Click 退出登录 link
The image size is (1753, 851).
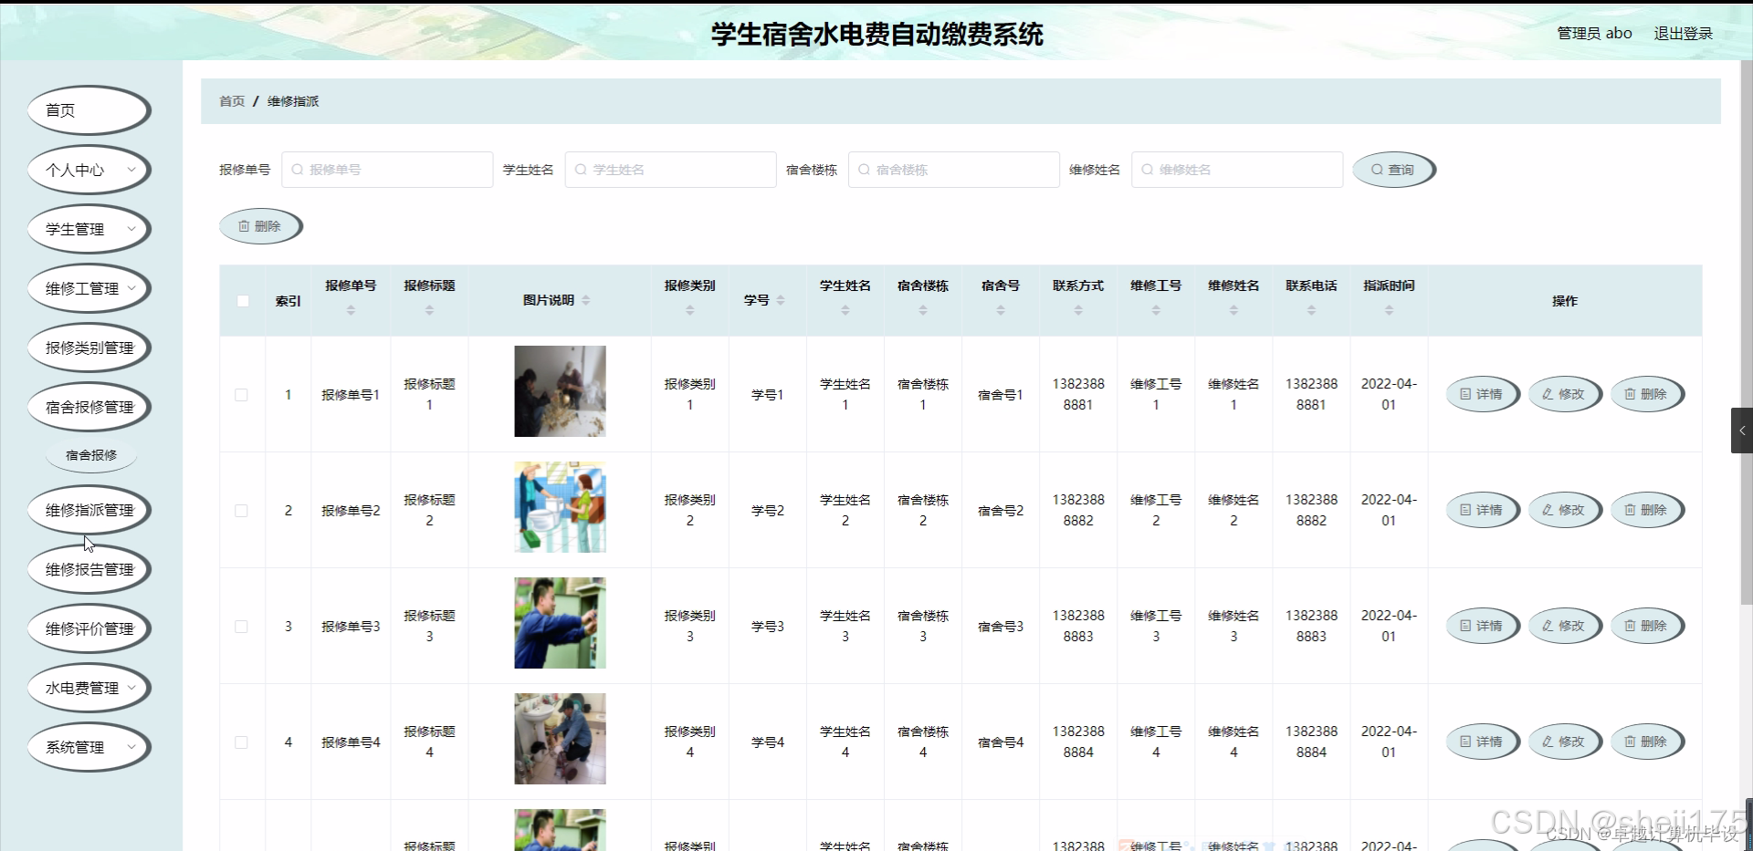[x=1684, y=33]
